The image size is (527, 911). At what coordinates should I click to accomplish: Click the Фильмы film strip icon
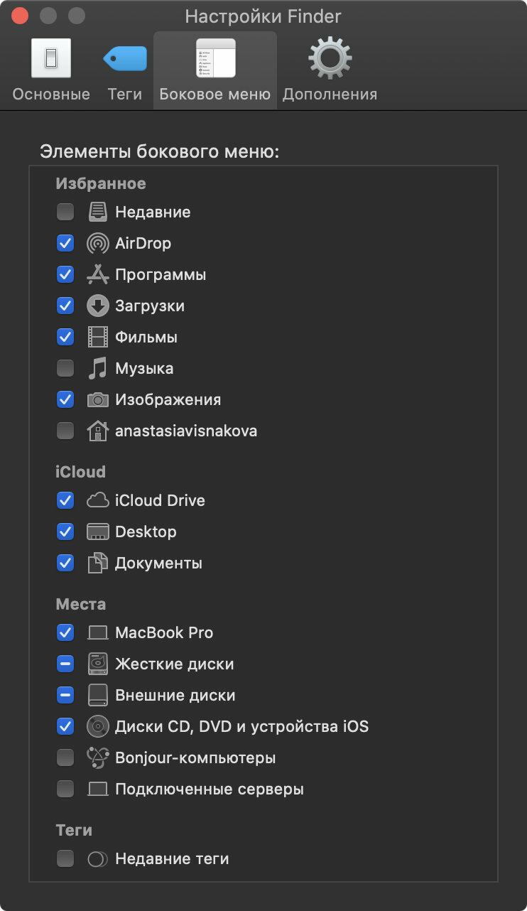97,337
